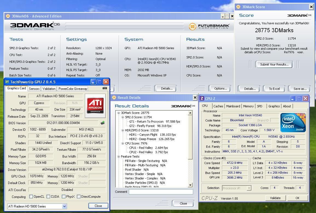The width and height of the screenshot is (316, 213).
Task: Click the Result Details scrollbar up arrow
Action: click(190, 113)
